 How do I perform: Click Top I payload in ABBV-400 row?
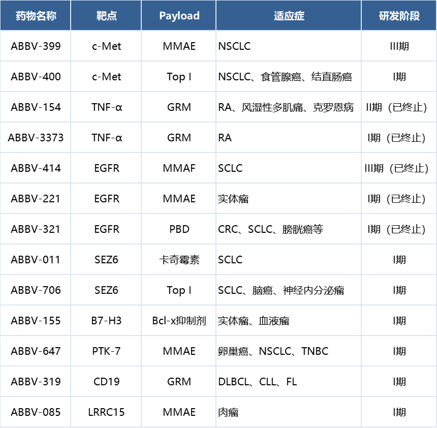(179, 76)
